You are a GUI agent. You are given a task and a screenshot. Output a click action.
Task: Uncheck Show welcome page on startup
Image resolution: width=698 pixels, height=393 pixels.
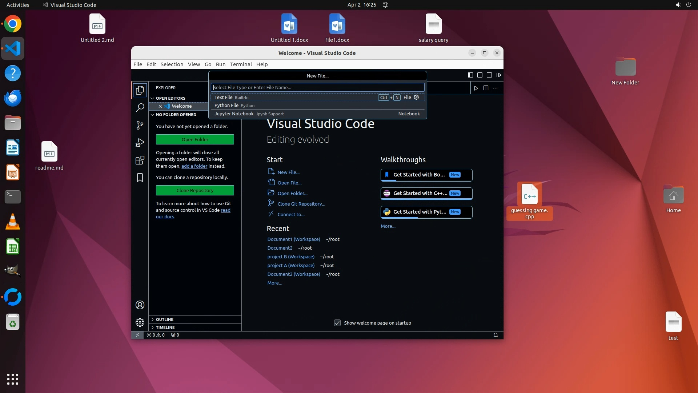[337, 323]
